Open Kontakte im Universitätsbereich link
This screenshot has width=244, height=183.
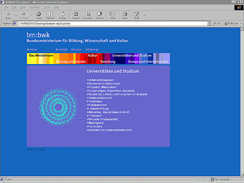109,130
